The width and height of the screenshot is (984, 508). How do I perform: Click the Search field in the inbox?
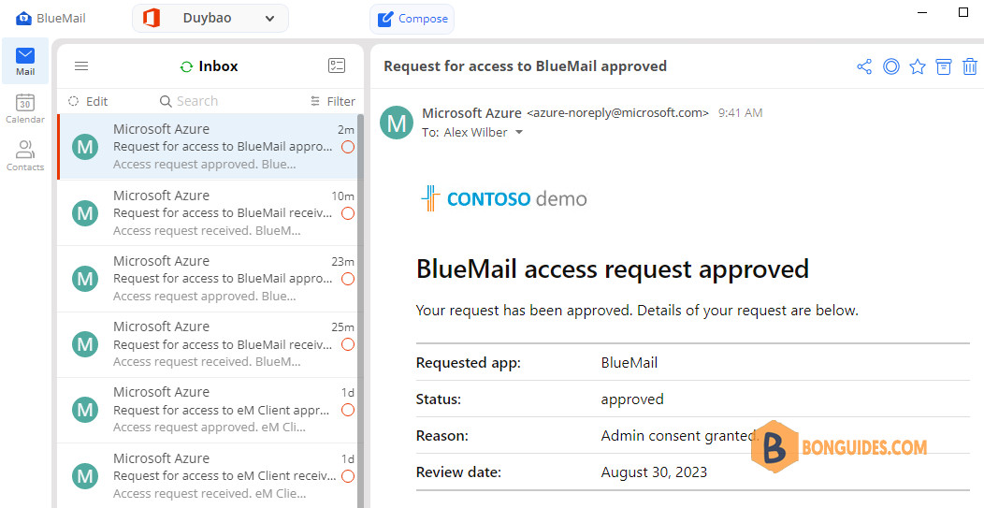click(189, 101)
